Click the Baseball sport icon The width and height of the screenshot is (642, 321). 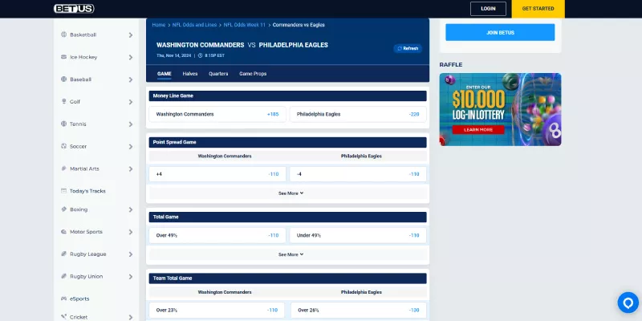(x=63, y=79)
